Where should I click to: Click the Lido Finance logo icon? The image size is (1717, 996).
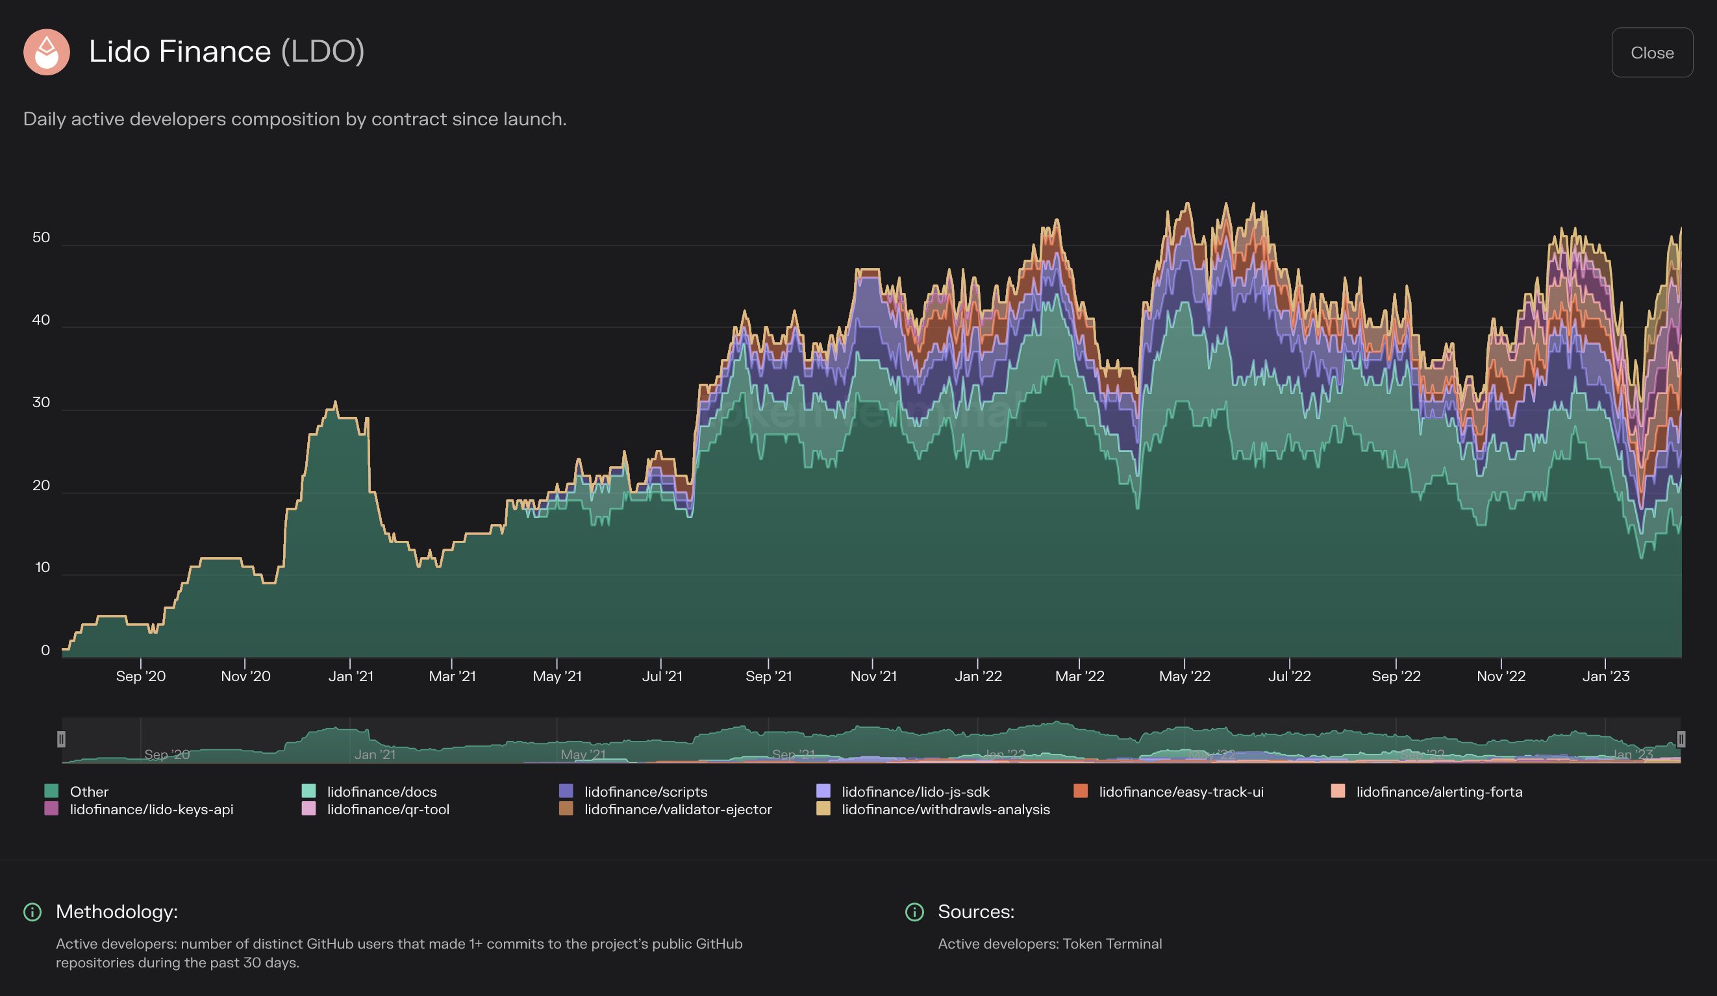pos(47,53)
